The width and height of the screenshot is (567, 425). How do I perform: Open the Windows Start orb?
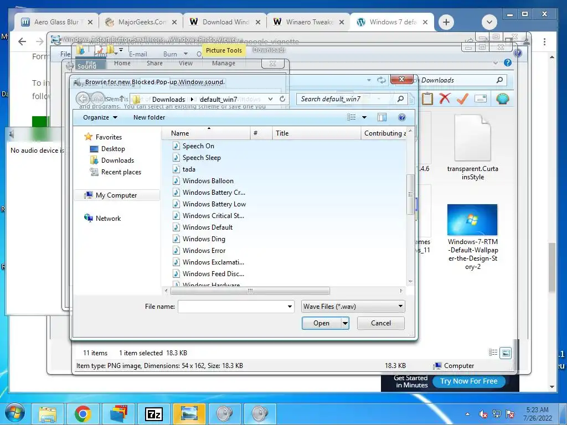pos(14,413)
